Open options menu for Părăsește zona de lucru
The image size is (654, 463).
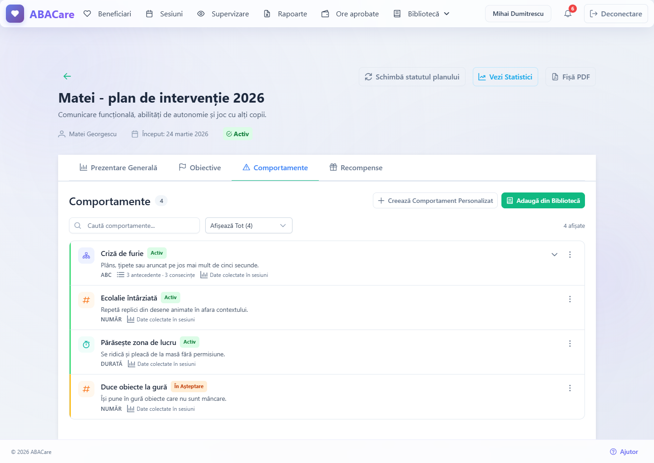click(x=570, y=344)
